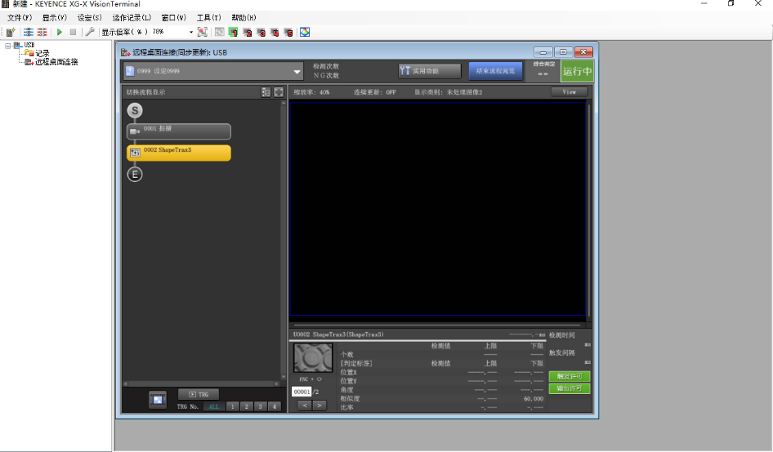Start with the green play icon
This screenshot has height=452, width=773.
click(x=60, y=32)
